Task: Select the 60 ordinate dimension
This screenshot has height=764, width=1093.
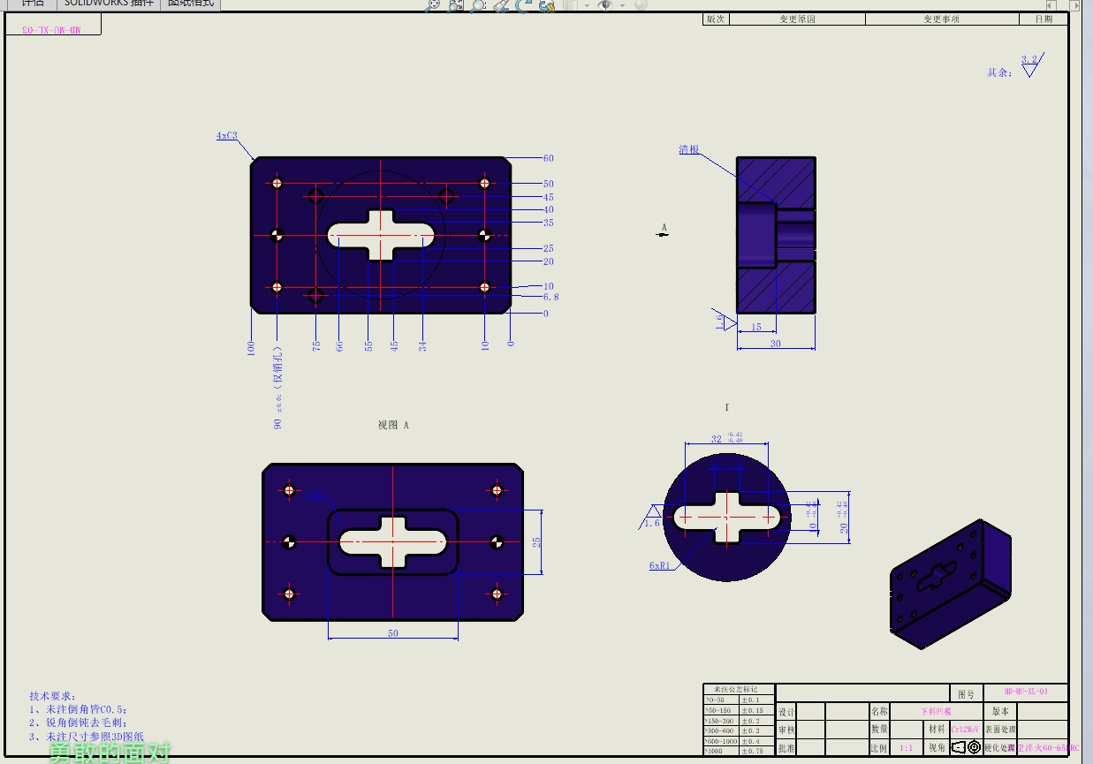Action: point(549,158)
